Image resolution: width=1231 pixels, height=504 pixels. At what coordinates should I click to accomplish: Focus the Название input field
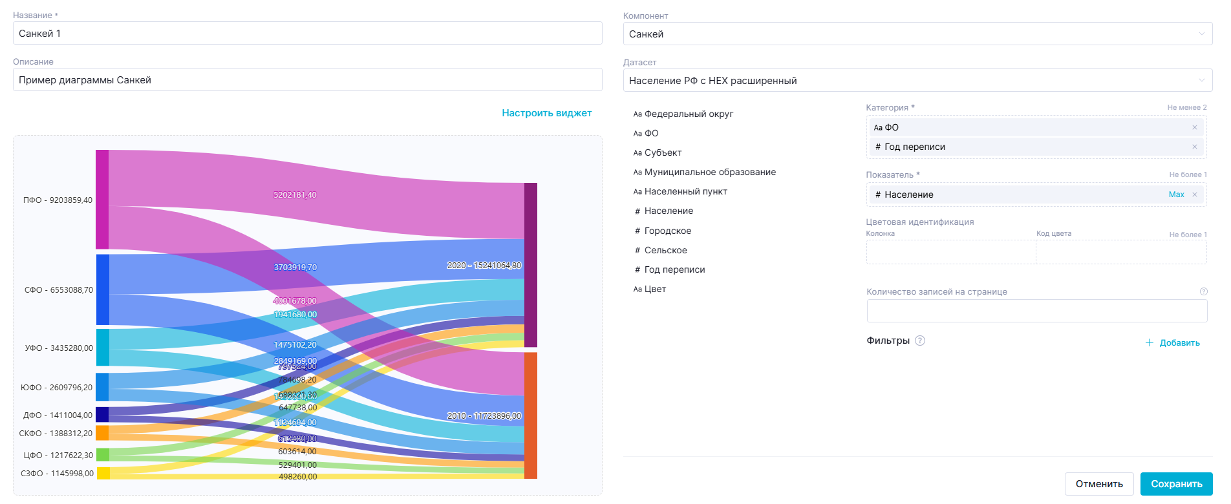[x=307, y=34]
